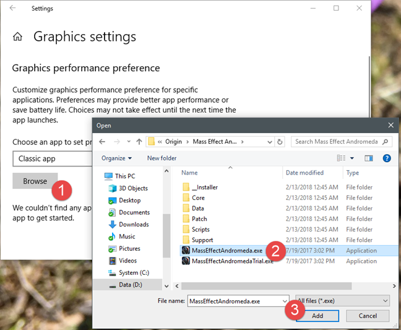Open the blue Help icon
Screen dimensions: 401x330
pos(387,158)
